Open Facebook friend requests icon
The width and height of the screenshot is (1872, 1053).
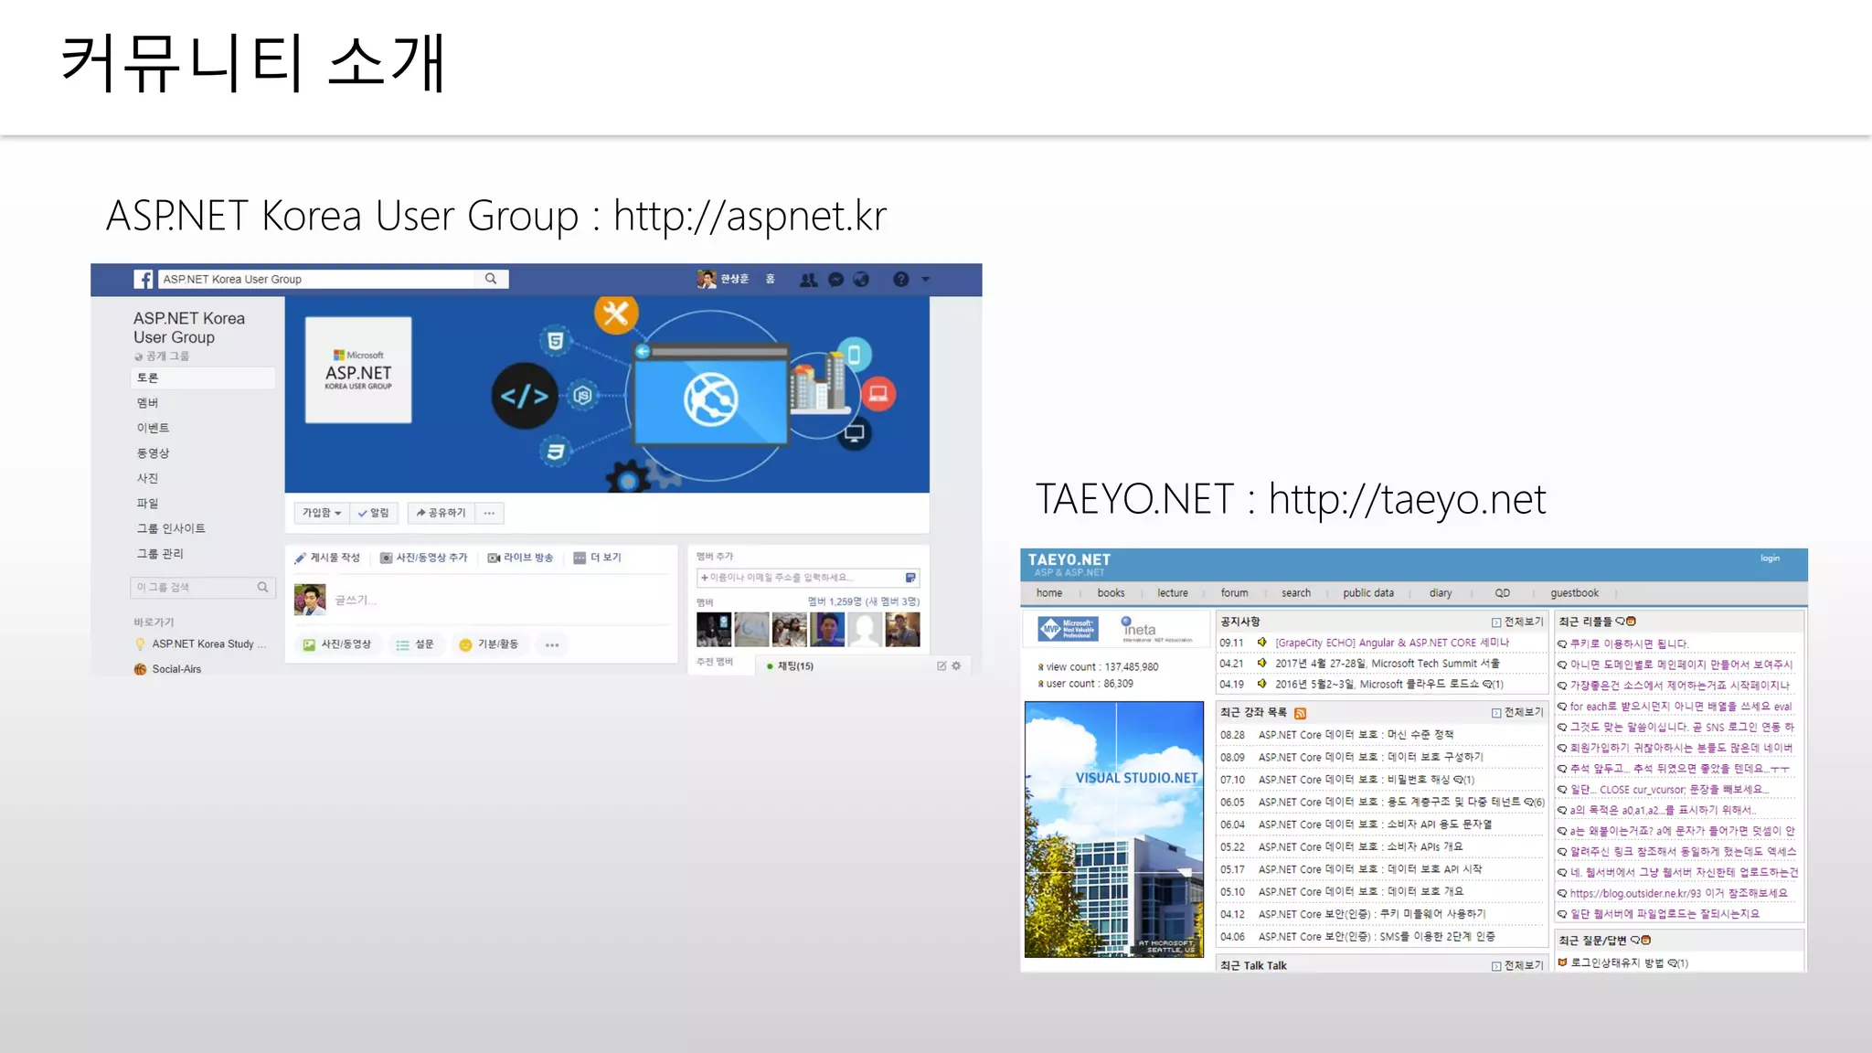click(809, 280)
